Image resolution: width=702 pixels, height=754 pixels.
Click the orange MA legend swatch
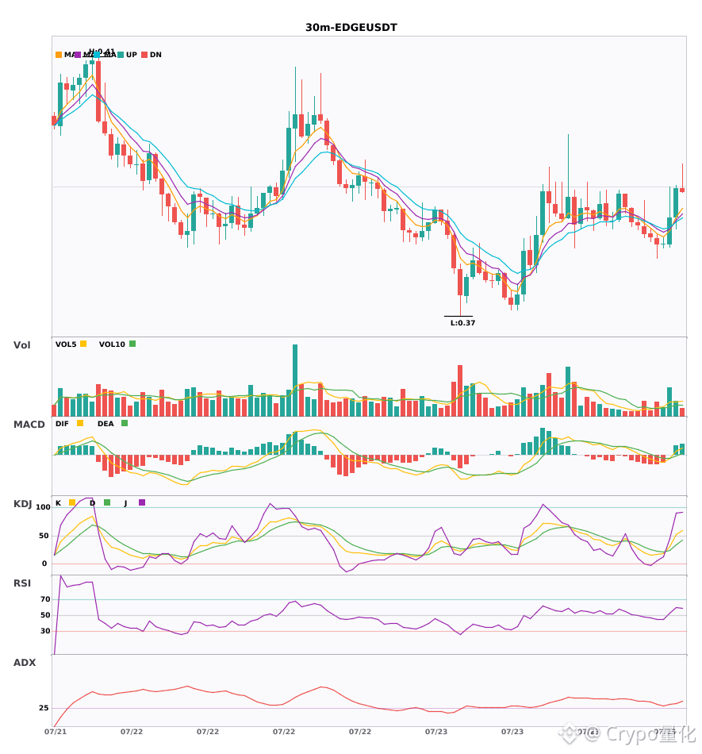tap(59, 55)
